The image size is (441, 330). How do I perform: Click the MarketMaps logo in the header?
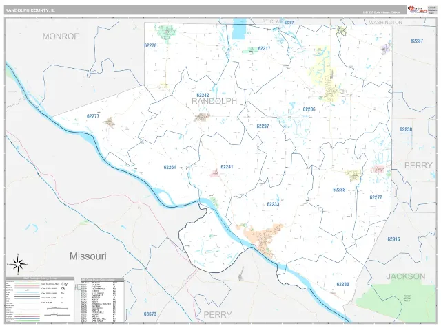point(417,10)
